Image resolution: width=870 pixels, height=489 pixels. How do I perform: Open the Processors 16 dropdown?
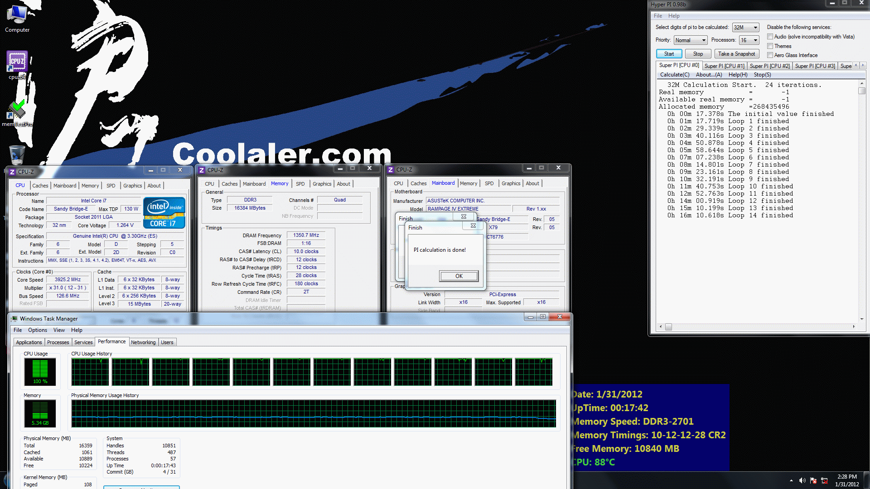pos(749,40)
